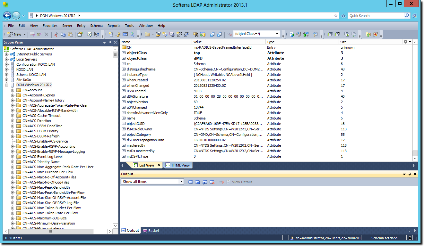Select the distinguishedName attribute row

(266, 69)
